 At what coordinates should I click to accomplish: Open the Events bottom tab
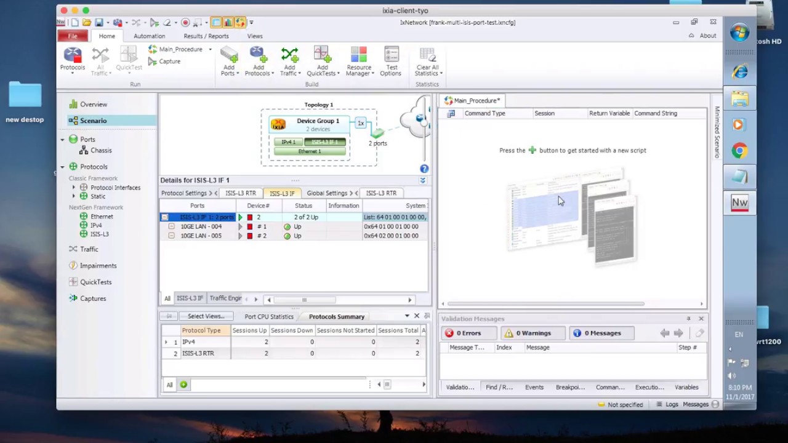pos(534,387)
